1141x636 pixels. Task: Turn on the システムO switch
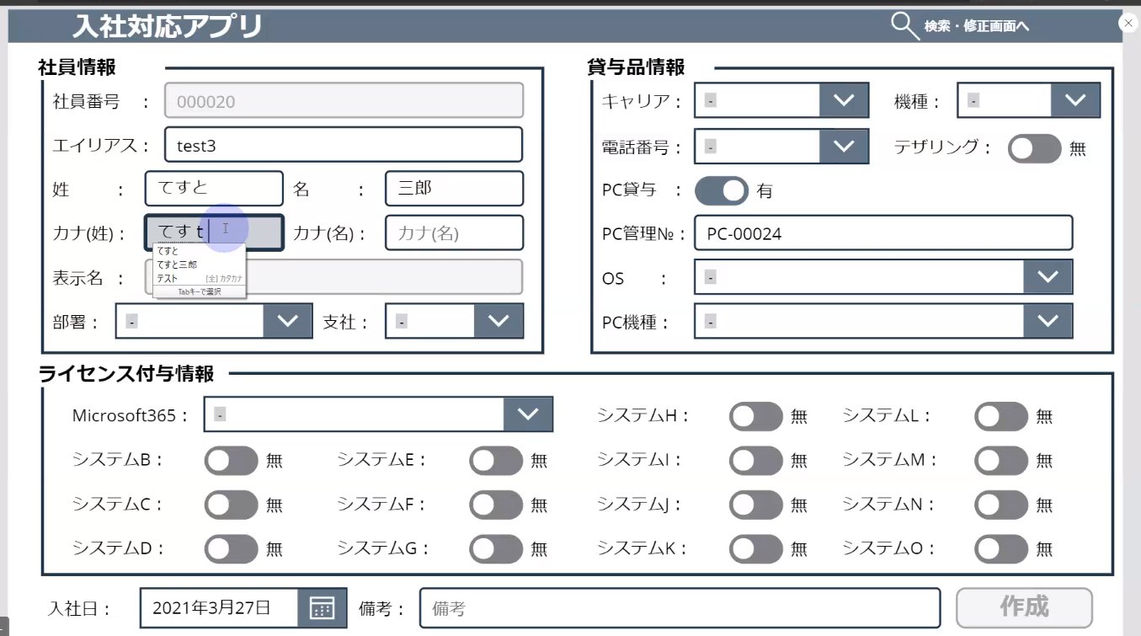[1001, 548]
